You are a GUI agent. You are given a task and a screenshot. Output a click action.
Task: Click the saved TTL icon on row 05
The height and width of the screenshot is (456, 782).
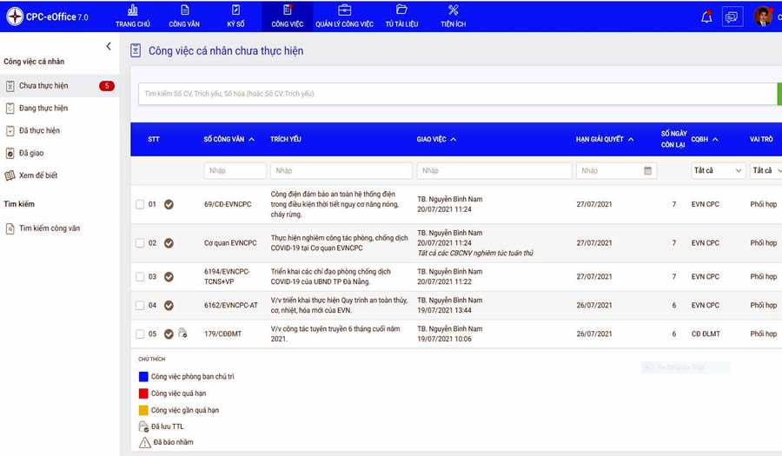pos(182,334)
